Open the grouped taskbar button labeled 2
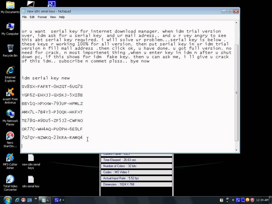272x204 pixels. (59, 200)
